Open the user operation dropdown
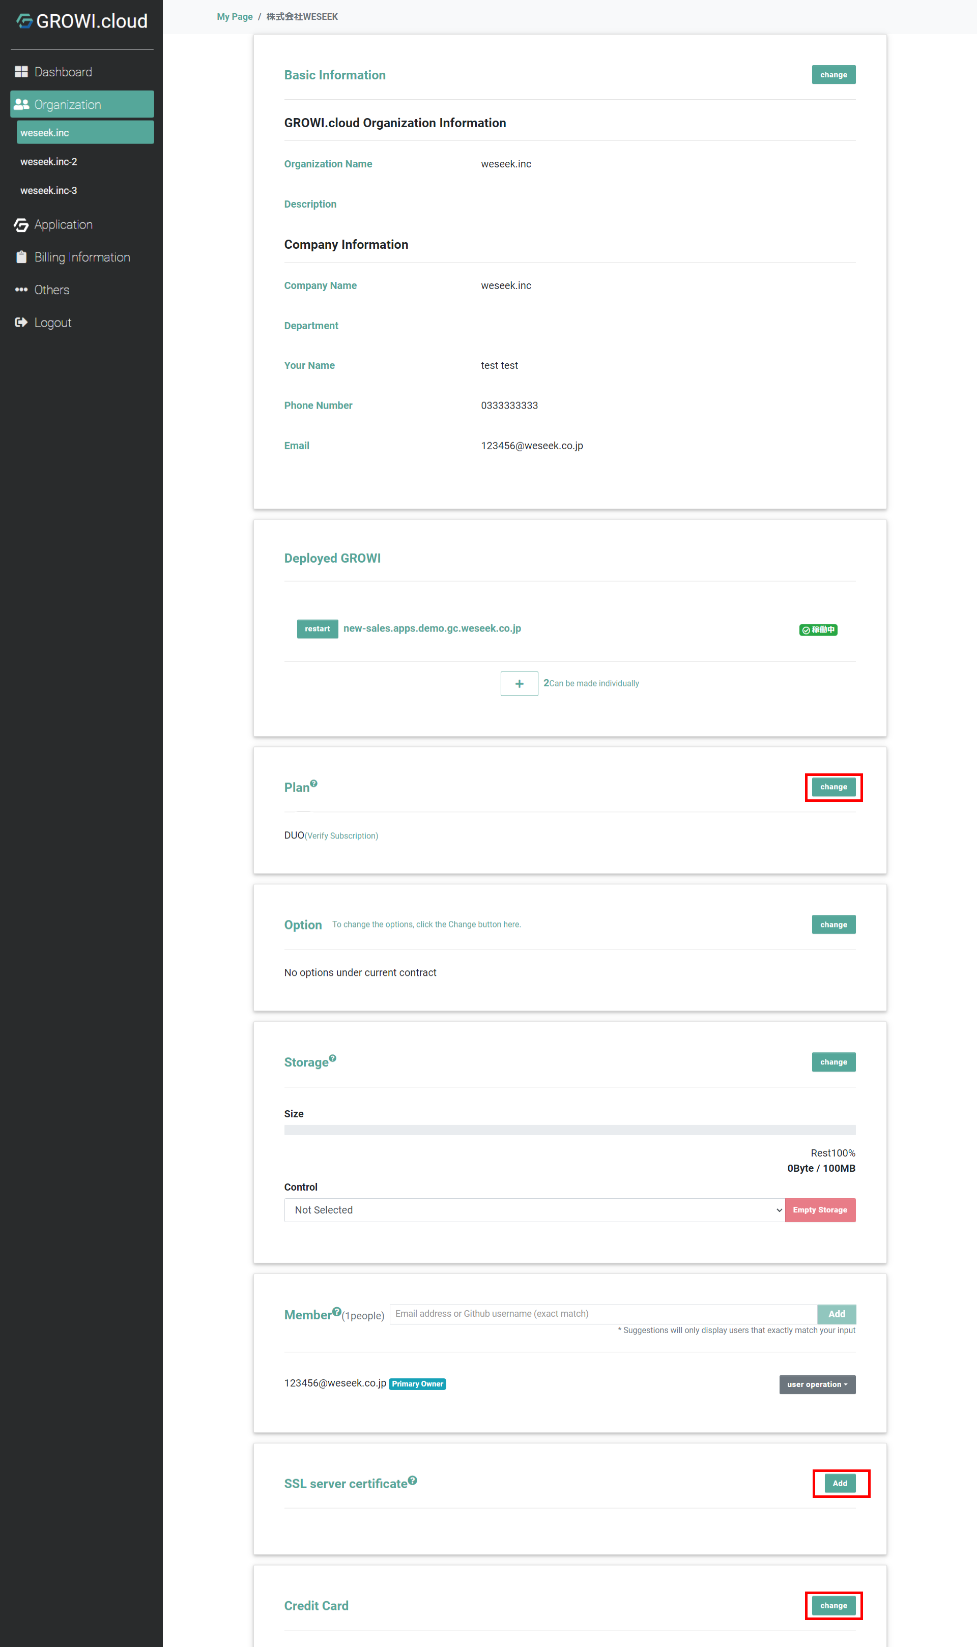Viewport: 977px width, 1647px height. click(x=817, y=1384)
